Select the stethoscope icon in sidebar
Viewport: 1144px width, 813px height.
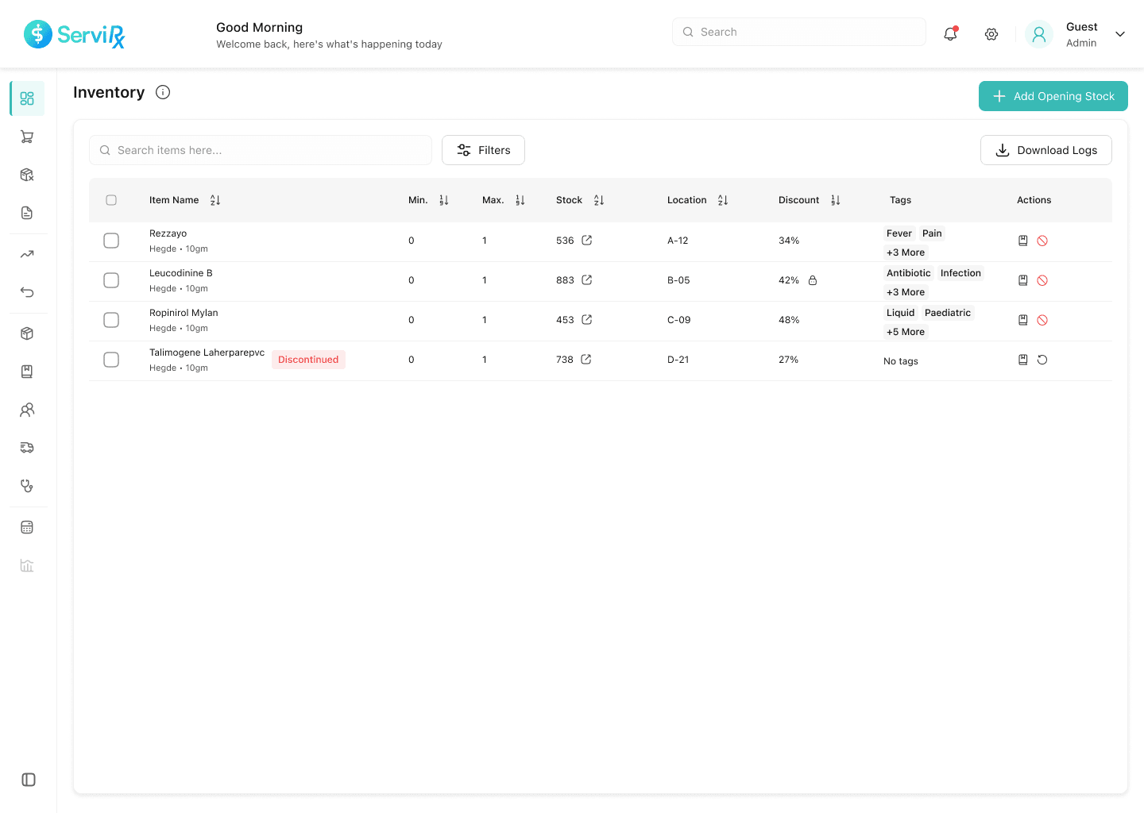pyautogui.click(x=27, y=485)
